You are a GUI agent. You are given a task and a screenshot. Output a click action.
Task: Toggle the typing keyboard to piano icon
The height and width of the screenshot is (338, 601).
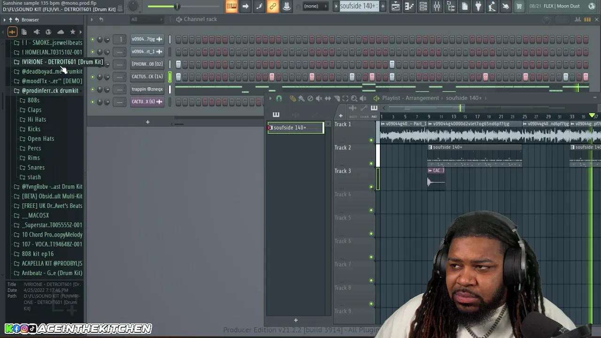coord(231,6)
